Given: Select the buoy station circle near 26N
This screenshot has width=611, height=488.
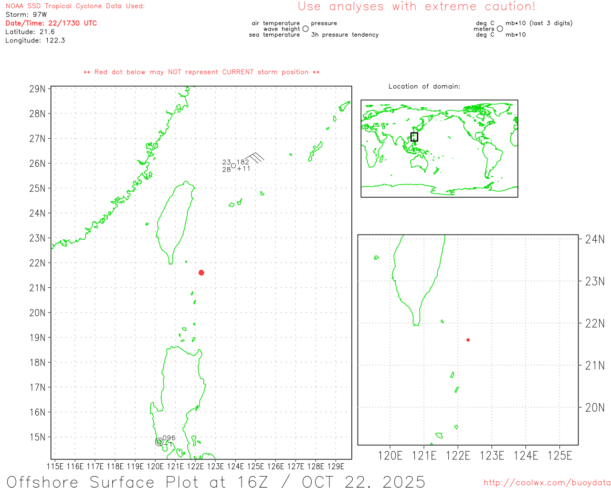Looking at the screenshot, I should coord(233,166).
